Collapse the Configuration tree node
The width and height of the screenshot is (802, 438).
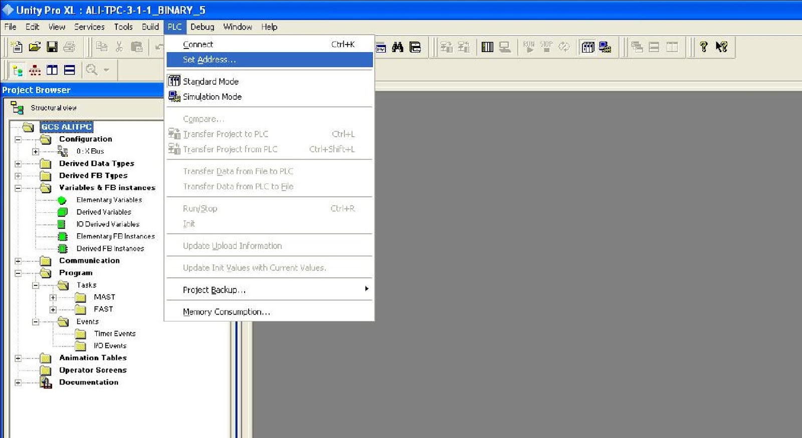pos(18,140)
